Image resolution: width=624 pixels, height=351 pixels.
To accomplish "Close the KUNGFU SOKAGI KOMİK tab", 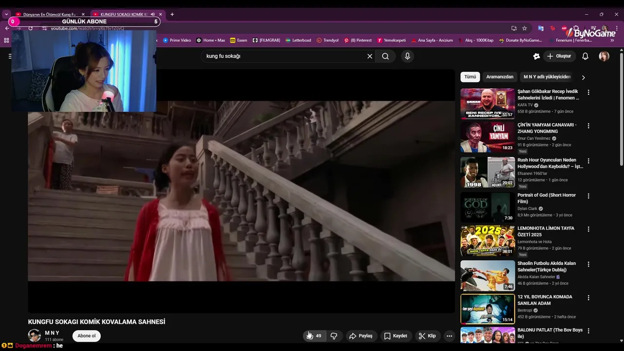I will [160, 15].
